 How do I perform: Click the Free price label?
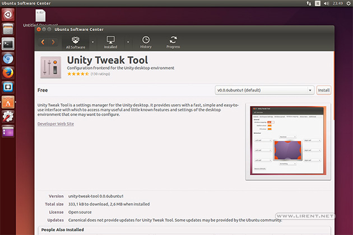click(x=43, y=90)
